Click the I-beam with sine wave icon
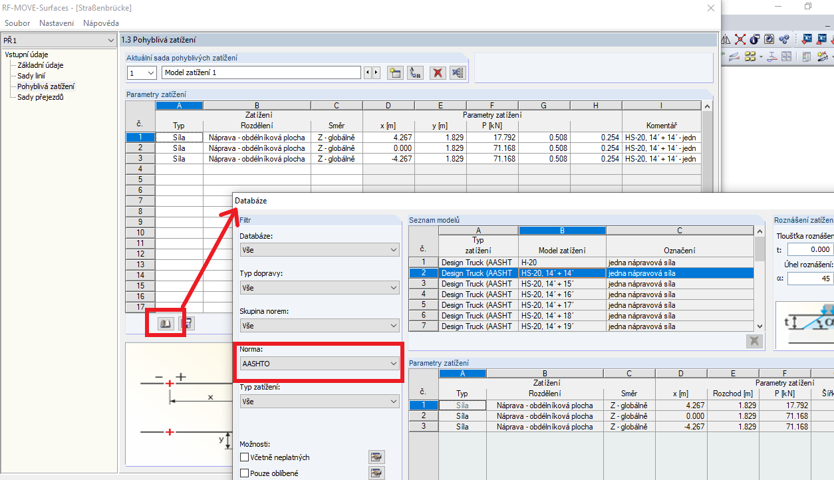Image resolution: width=834 pixels, height=480 pixels. point(773,57)
